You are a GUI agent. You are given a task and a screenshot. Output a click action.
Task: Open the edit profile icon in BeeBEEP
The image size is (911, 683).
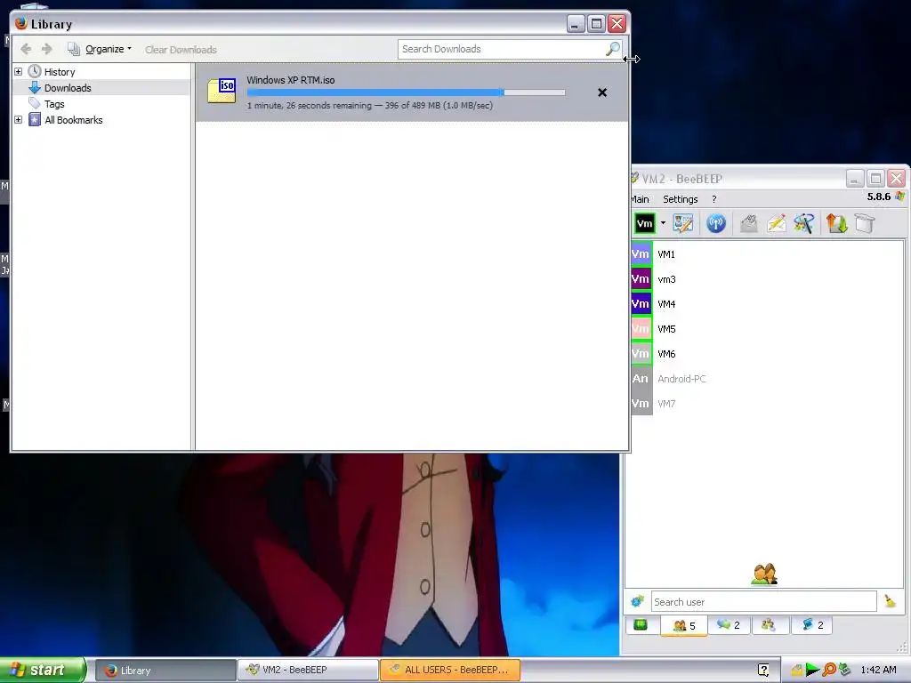pyautogui.click(x=682, y=223)
